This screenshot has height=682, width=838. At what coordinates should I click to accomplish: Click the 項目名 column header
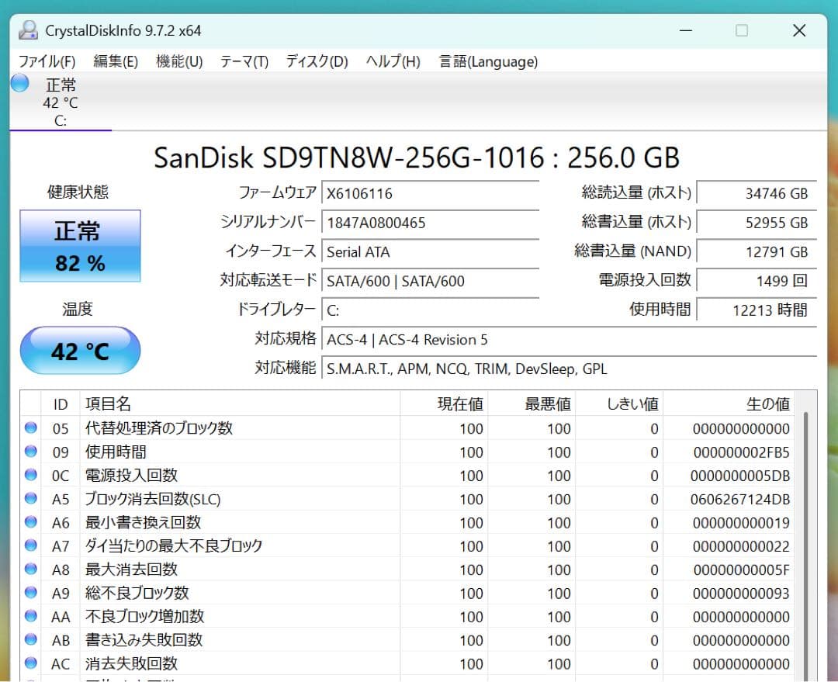click(x=240, y=403)
